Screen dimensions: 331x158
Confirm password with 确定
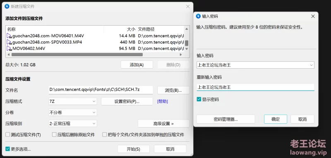(x=276, y=119)
